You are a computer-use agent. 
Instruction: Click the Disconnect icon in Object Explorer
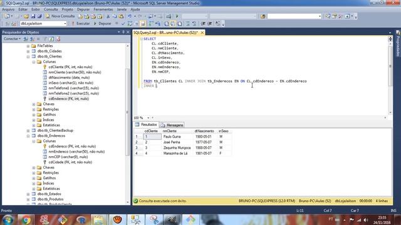32,39
